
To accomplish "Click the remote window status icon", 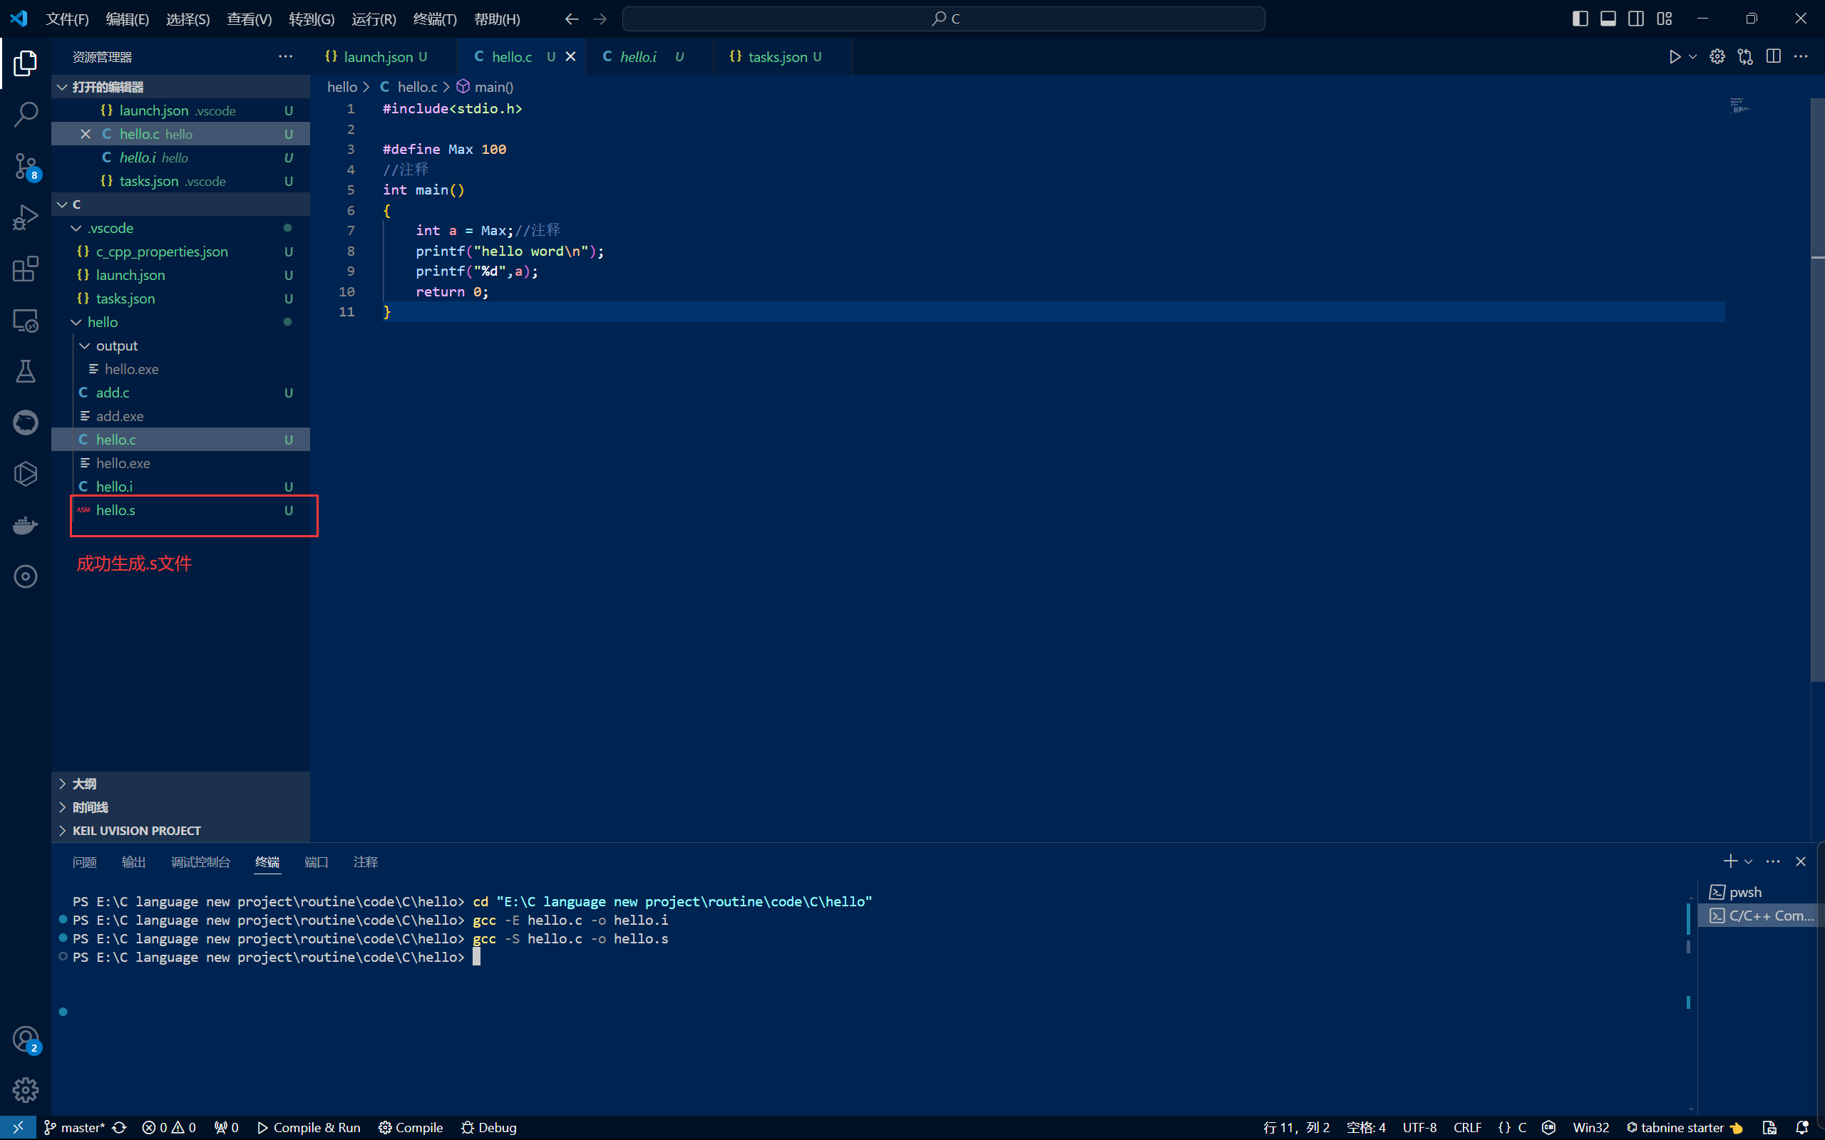I will [x=18, y=1128].
